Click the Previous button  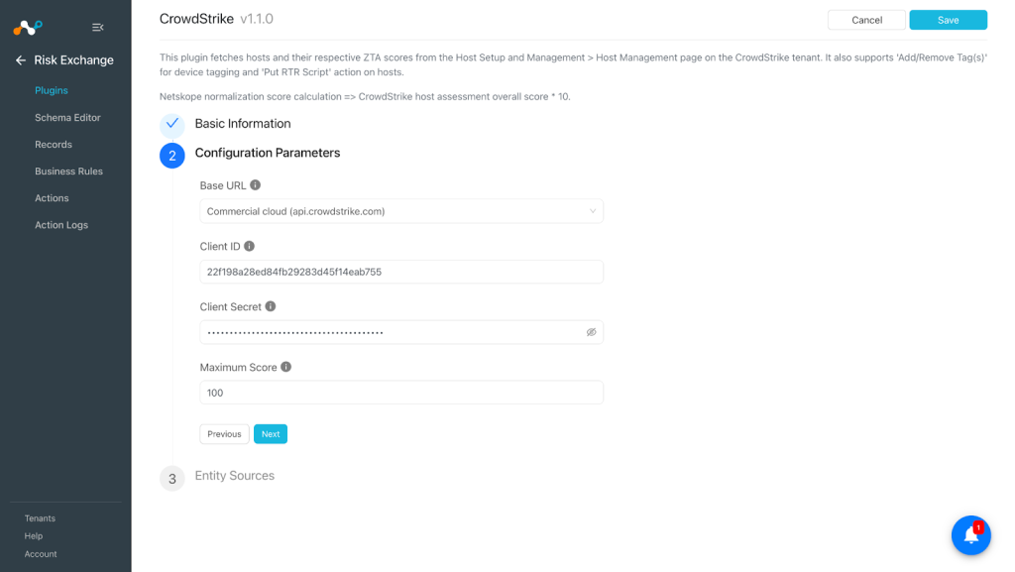tap(224, 434)
